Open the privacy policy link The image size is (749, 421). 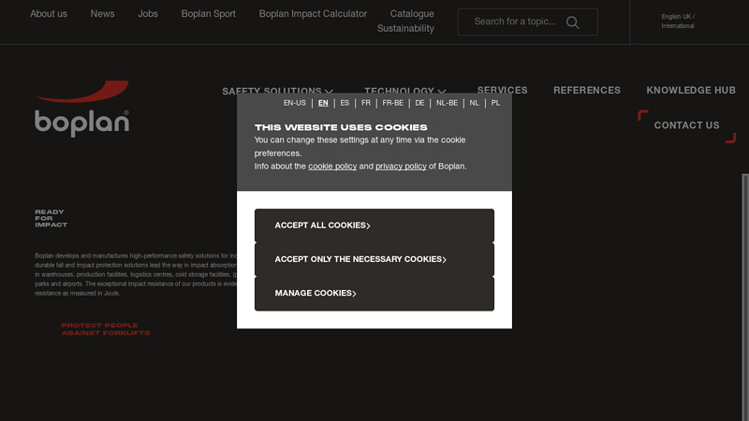click(x=401, y=167)
